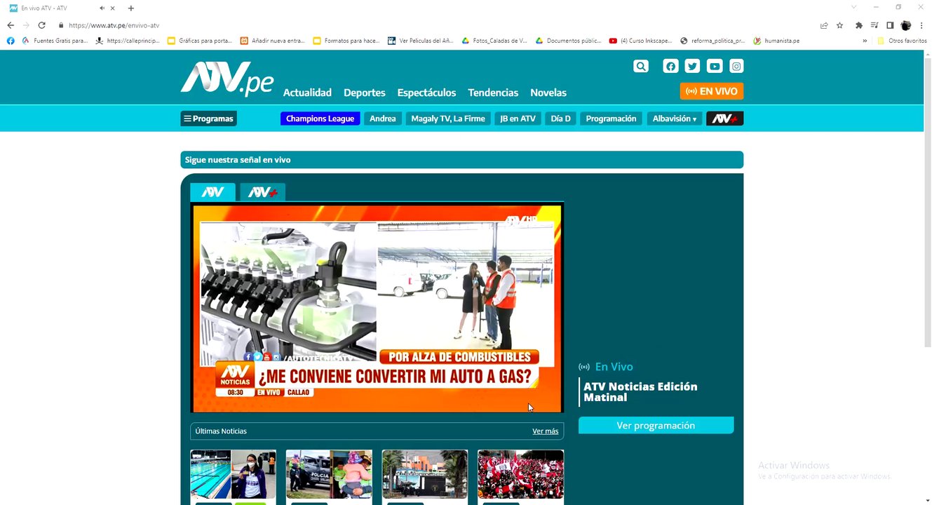The width and height of the screenshot is (932, 505).
Task: Open the Programas hamburger menu
Action: click(208, 119)
